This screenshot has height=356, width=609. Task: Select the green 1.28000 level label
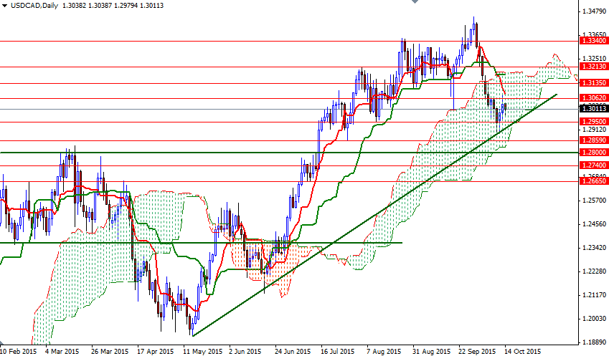point(593,153)
